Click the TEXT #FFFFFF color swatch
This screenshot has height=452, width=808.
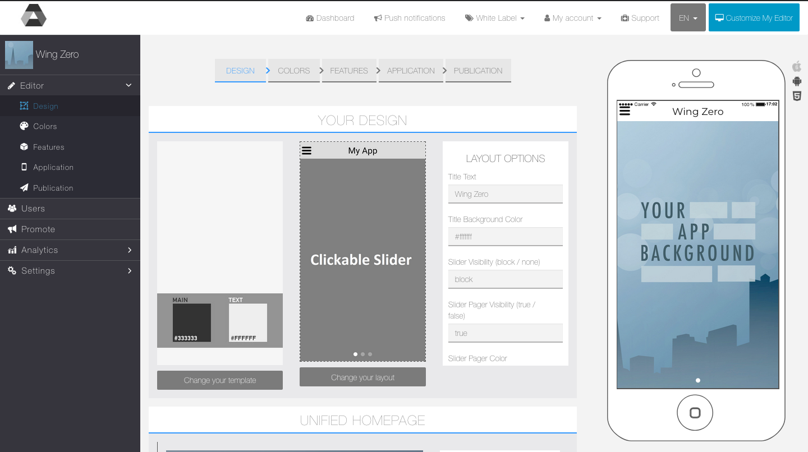[248, 322]
